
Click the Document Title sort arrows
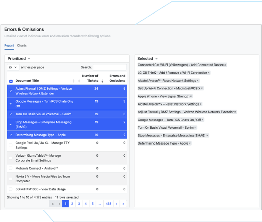74,81
